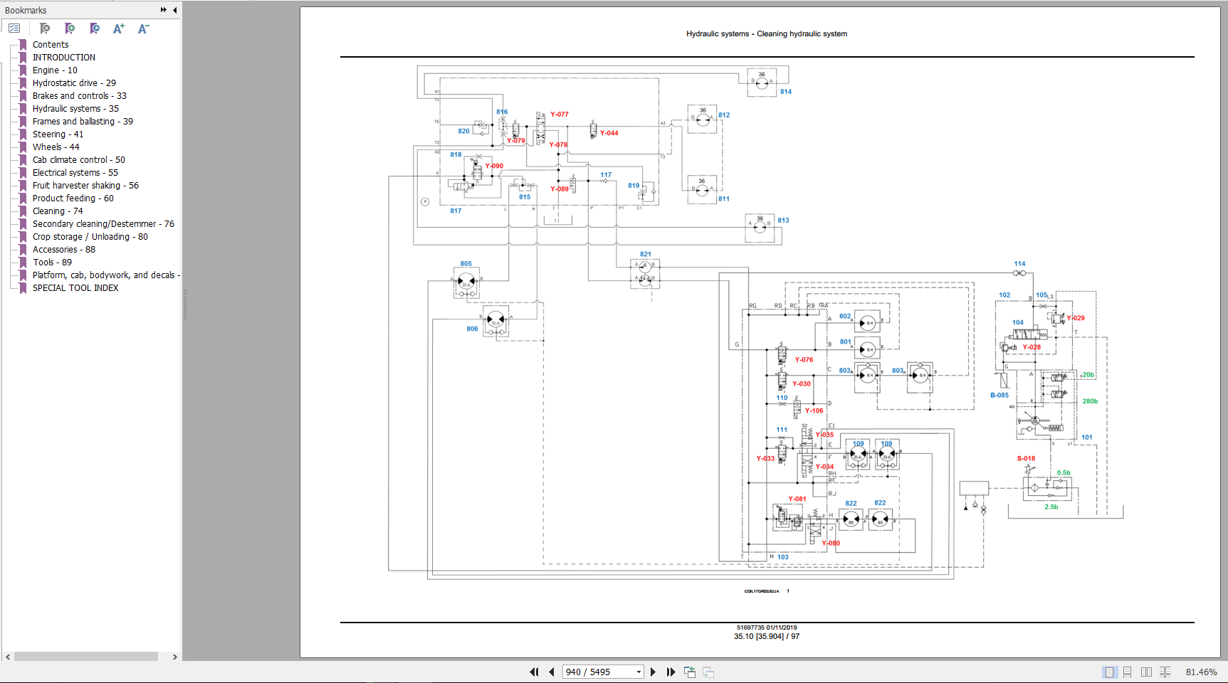Click the 81.46% zoom level
Viewport: 1228px width, 683px height.
[x=1201, y=672]
